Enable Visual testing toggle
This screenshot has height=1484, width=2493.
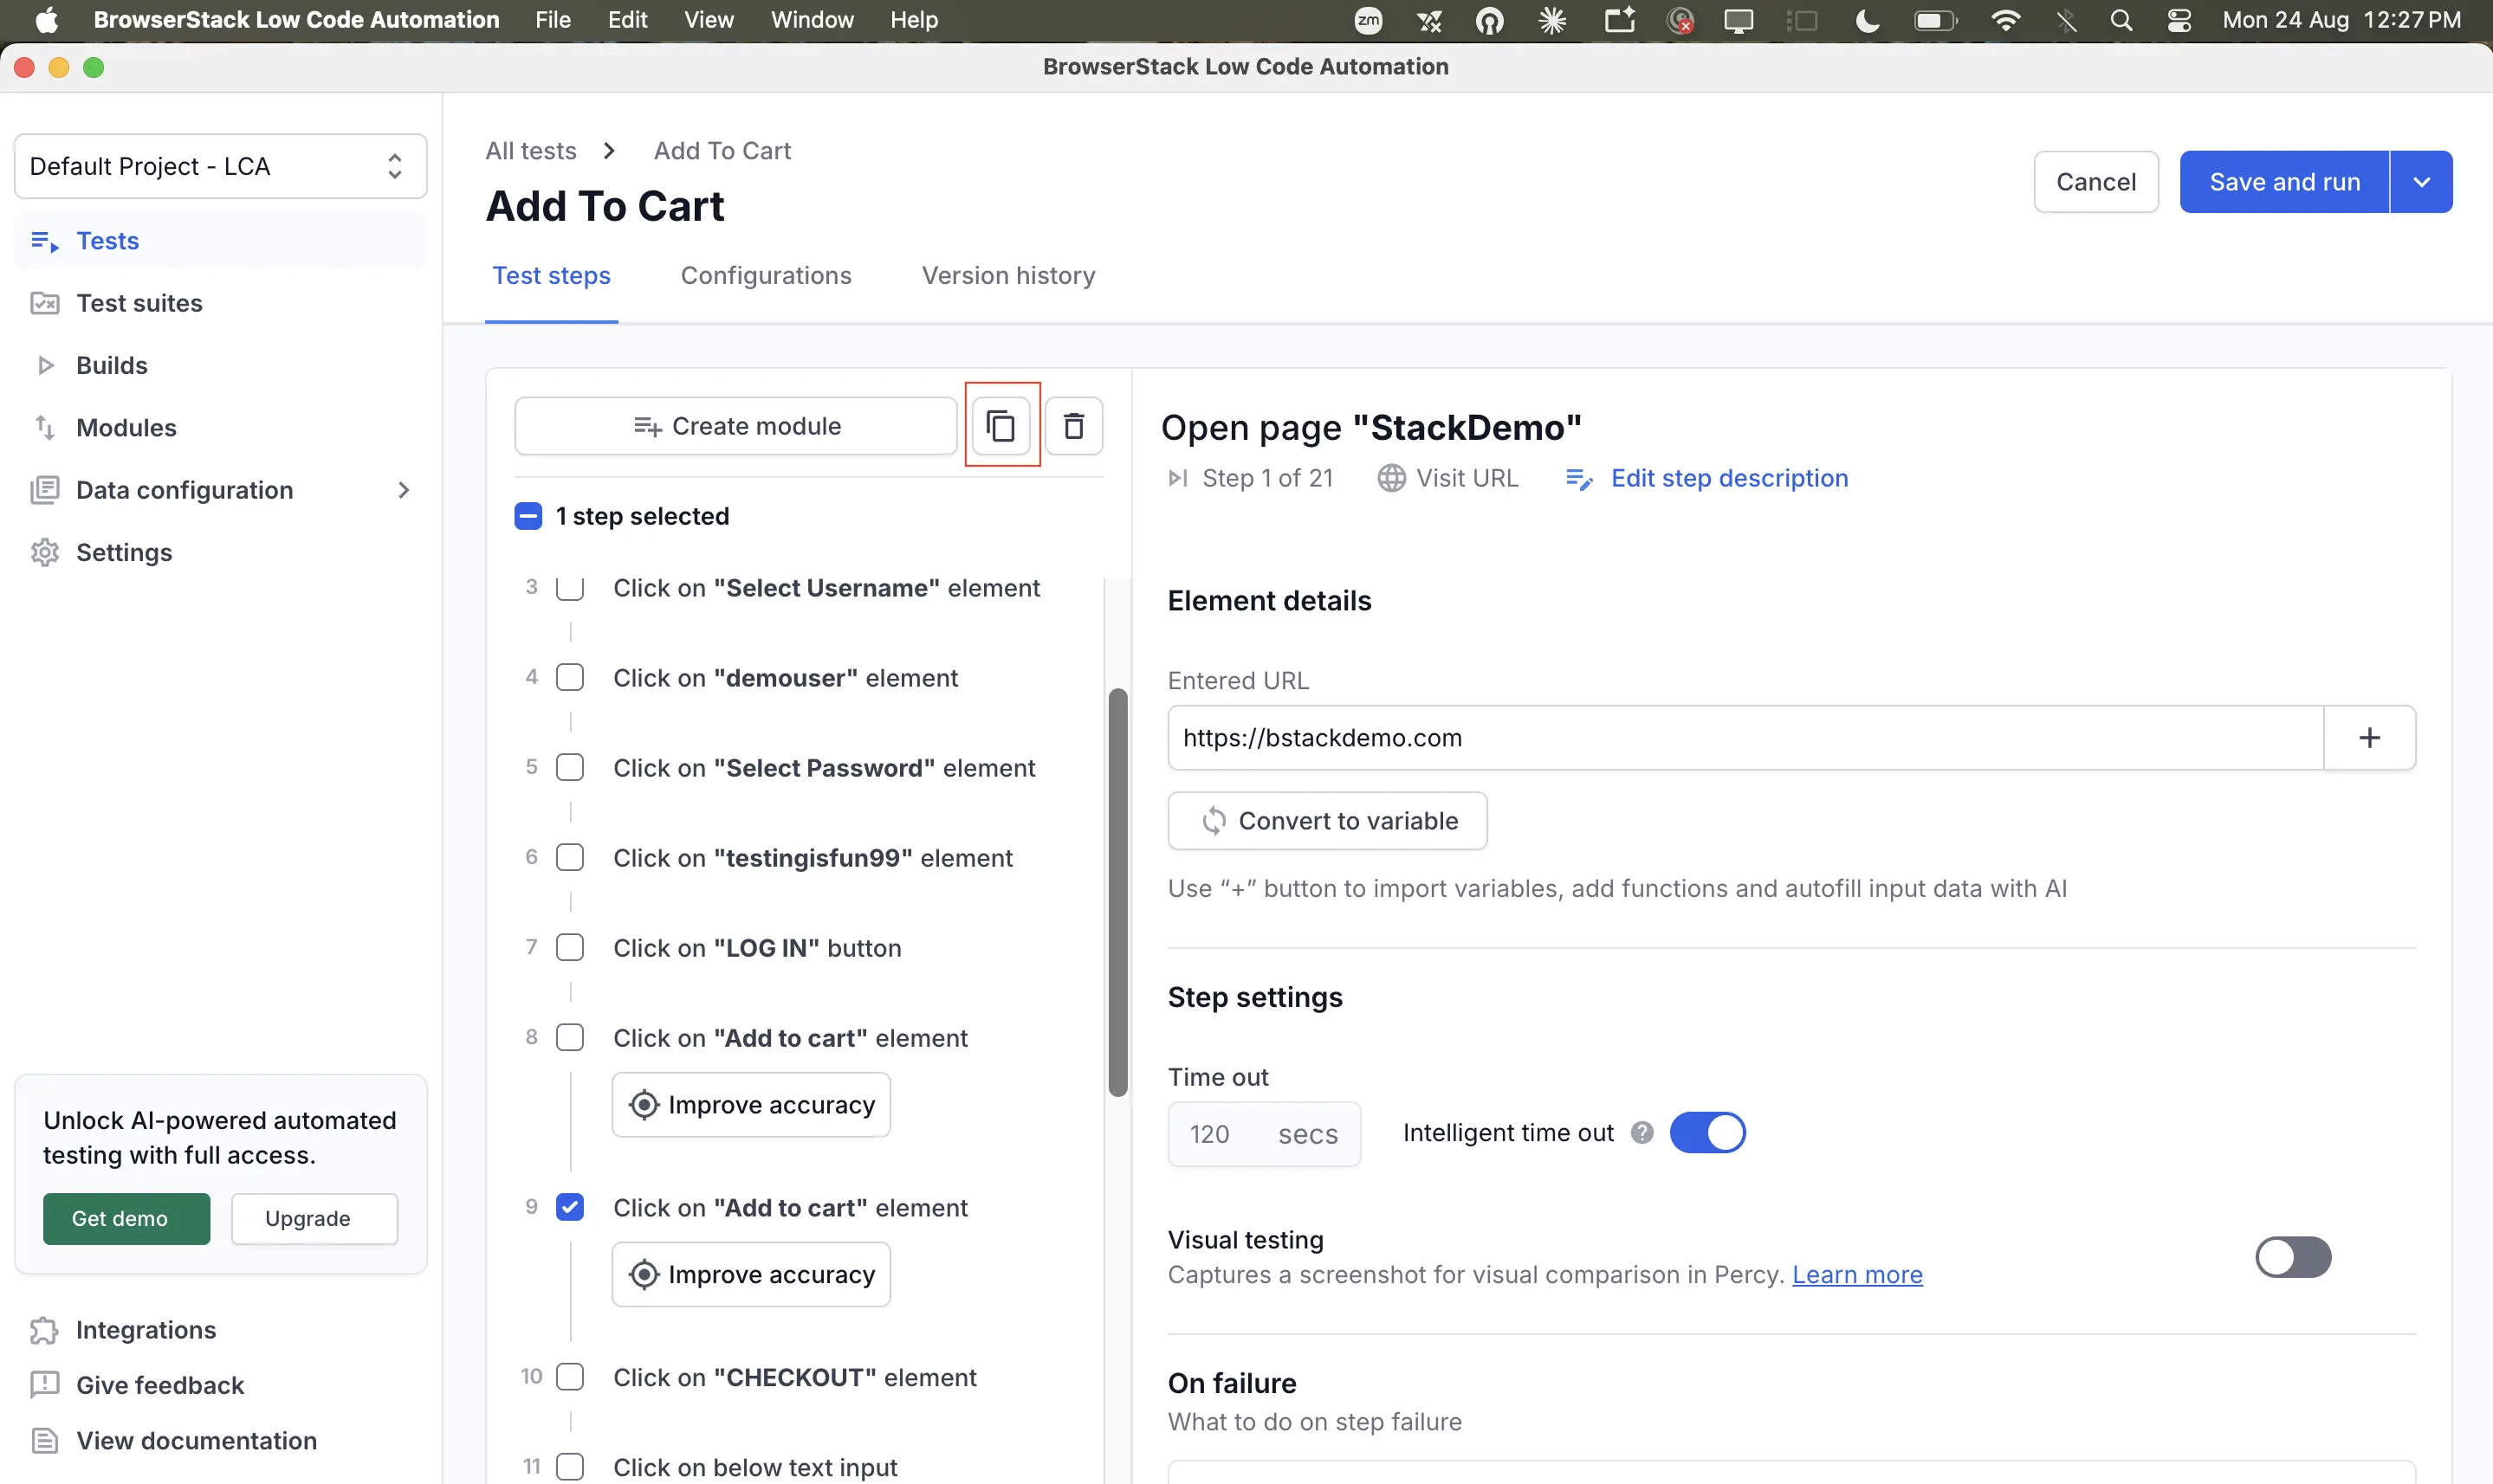tap(2293, 1257)
